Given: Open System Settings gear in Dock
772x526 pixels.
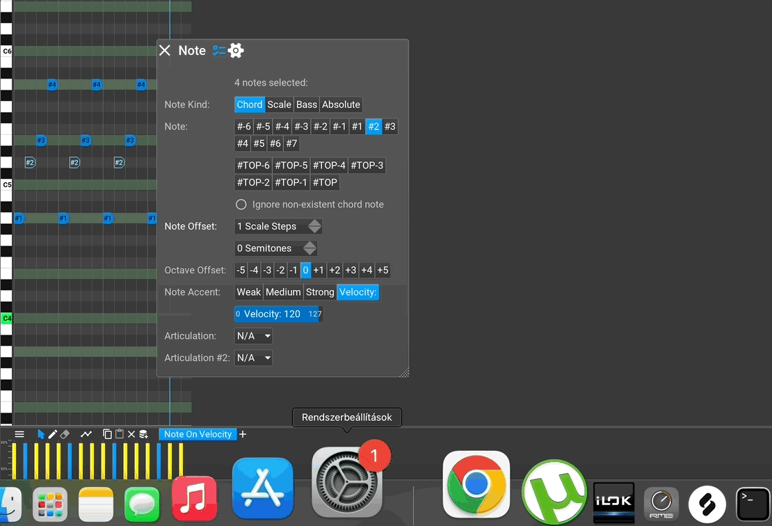Looking at the screenshot, I should pyautogui.click(x=347, y=482).
